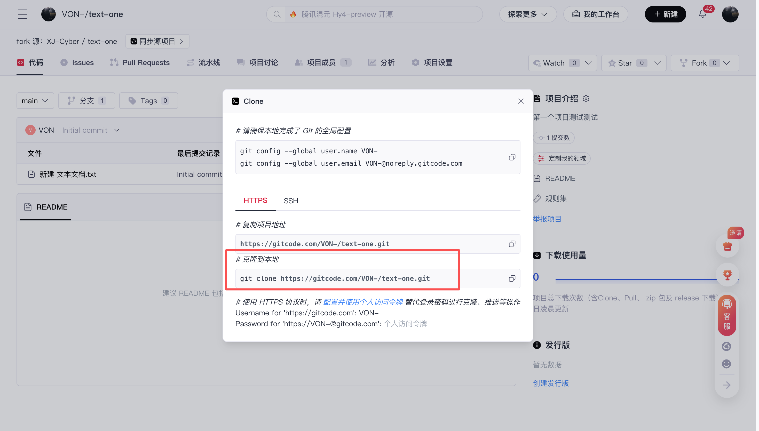Open the 探索更多 dropdown
The height and width of the screenshot is (431, 759).
tap(528, 14)
